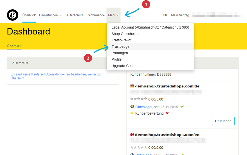Open the Überblick navigation item

click(29, 15)
